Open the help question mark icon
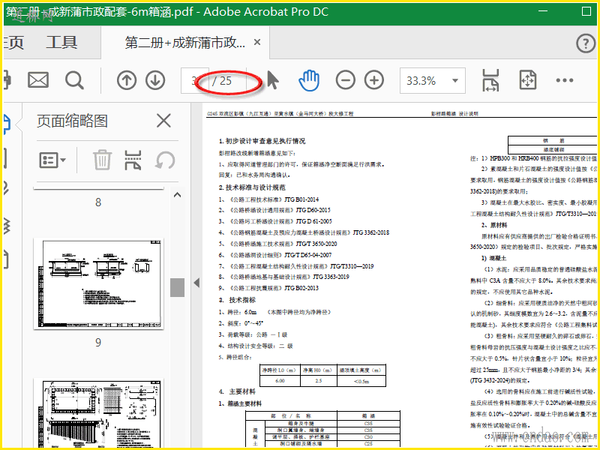Viewport: 600px width, 450px height. (x=586, y=43)
